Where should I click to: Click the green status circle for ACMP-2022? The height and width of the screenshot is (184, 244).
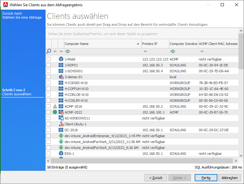pyautogui.click(x=55, y=112)
